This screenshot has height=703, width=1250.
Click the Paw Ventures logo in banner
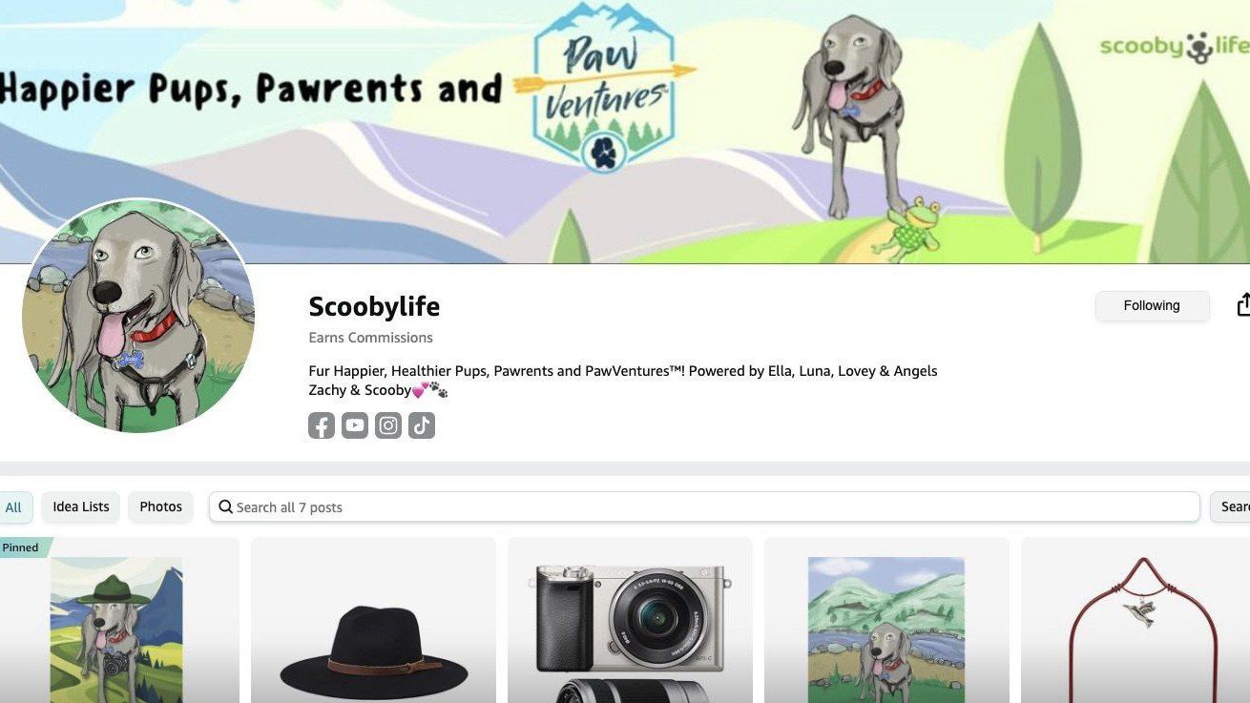point(605,88)
